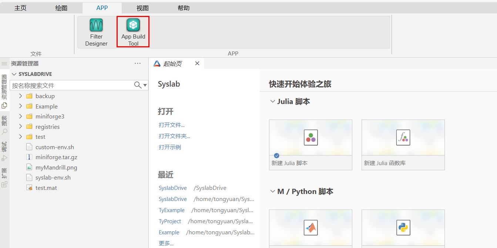Open the search options dropdown arrow

click(145, 86)
